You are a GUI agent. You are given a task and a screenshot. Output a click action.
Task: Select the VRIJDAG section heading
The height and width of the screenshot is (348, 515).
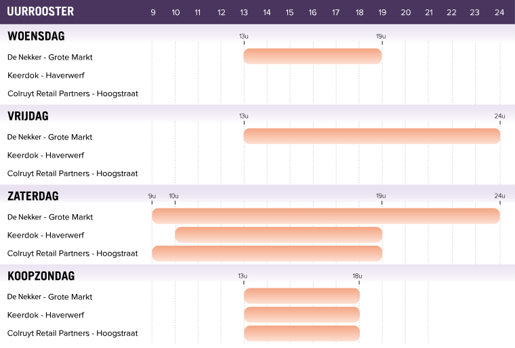point(28,116)
